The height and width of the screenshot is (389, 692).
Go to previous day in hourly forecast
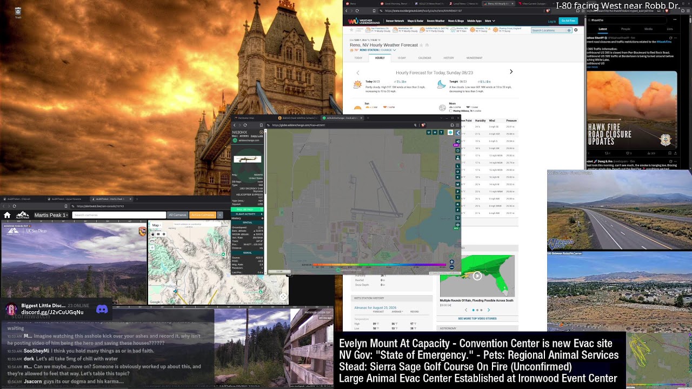(x=357, y=72)
